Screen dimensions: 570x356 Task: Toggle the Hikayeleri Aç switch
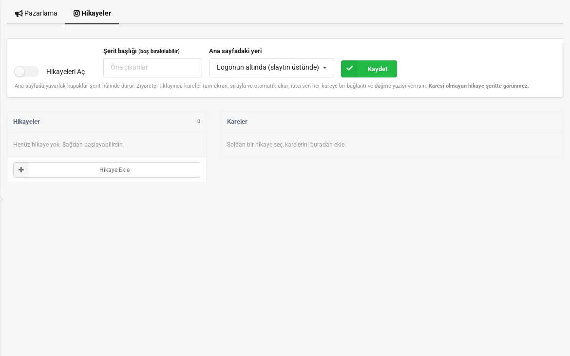pos(26,72)
